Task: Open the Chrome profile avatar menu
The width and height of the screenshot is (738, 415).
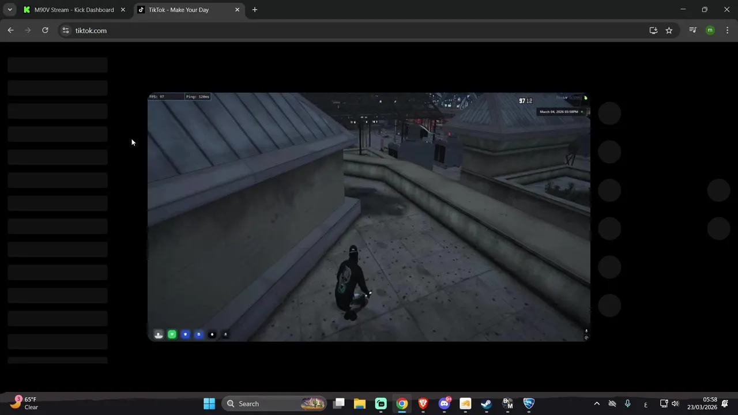Action: tap(710, 31)
